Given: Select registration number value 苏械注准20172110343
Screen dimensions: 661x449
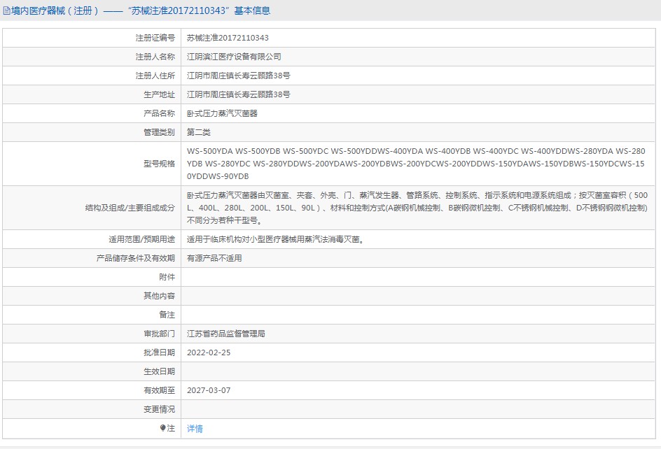Looking at the screenshot, I should coord(228,38).
